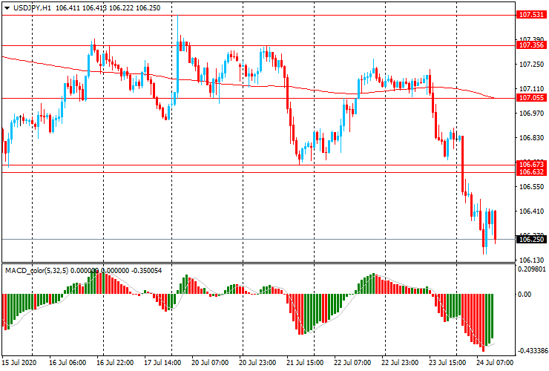The width and height of the screenshot is (549, 371).
Task: Select the 107.110 price scale value
Action: click(531, 89)
